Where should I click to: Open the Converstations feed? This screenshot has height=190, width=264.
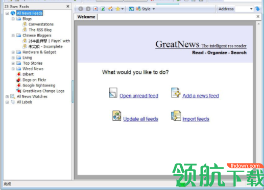41,24
